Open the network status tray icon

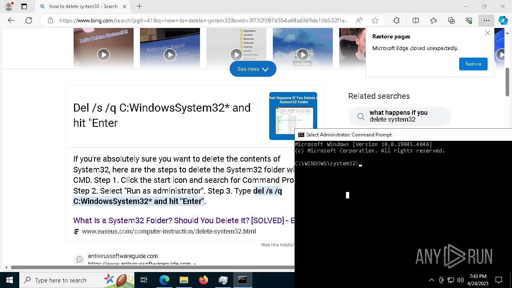click(451, 280)
